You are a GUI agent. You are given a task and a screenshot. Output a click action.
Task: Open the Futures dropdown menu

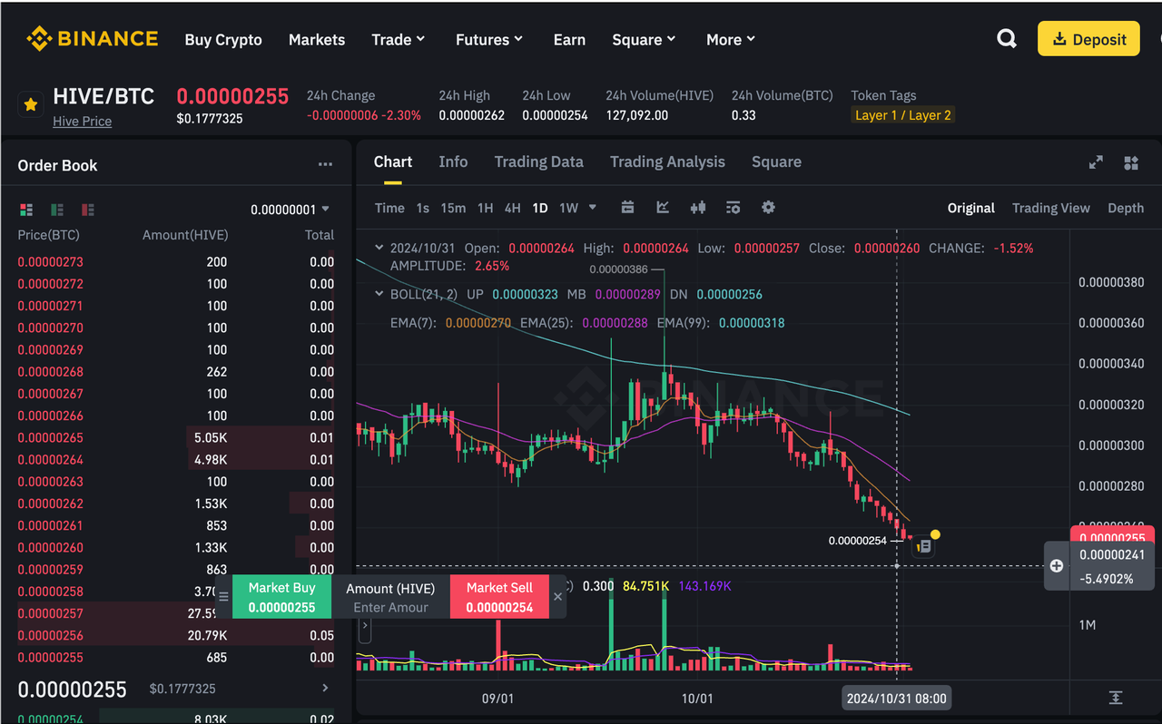pyautogui.click(x=489, y=40)
